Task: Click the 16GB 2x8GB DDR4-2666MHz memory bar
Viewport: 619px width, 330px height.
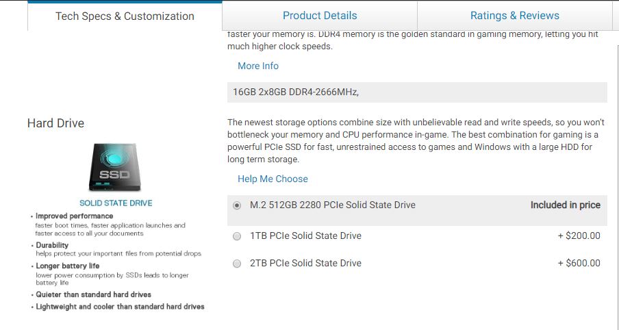Action: pyautogui.click(x=417, y=92)
